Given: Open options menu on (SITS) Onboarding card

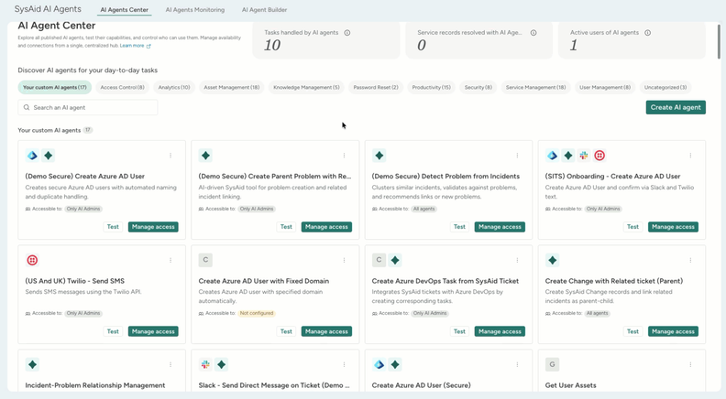Looking at the screenshot, I should pos(690,156).
